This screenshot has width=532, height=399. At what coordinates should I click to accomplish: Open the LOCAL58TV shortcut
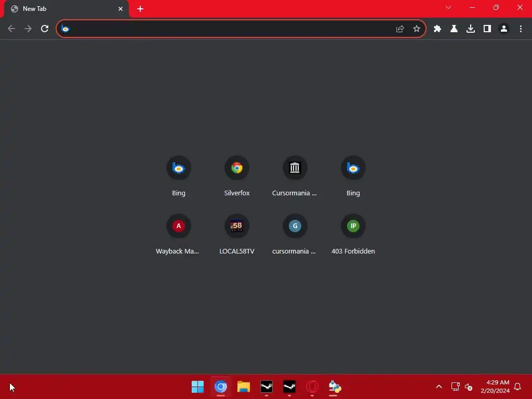click(237, 234)
